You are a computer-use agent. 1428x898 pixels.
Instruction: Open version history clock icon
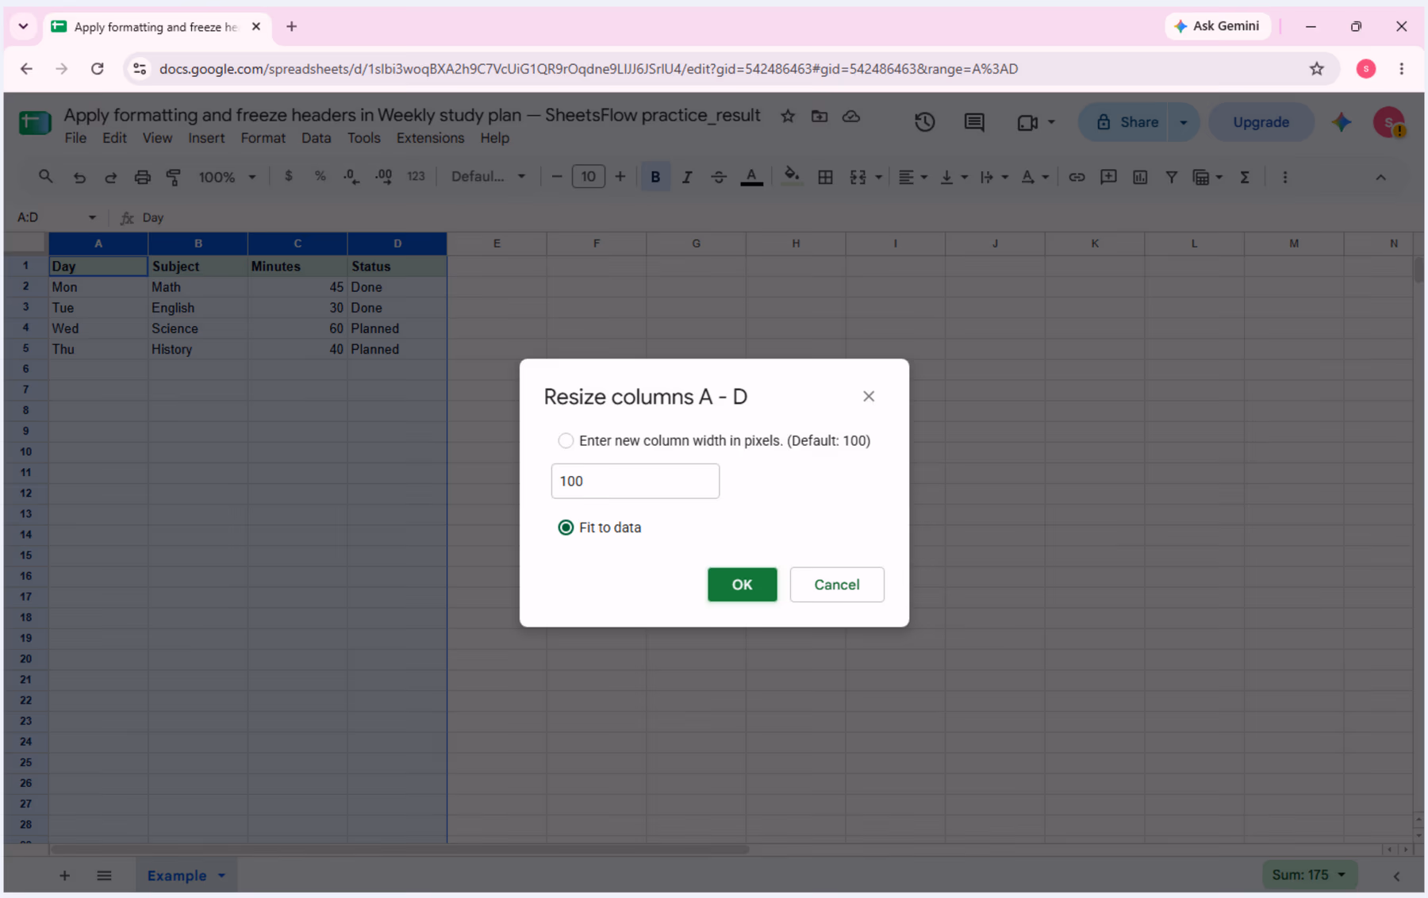(924, 122)
